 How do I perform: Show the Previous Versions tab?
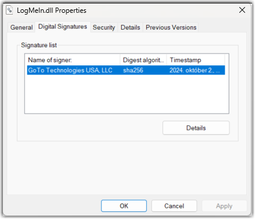pos(171,27)
